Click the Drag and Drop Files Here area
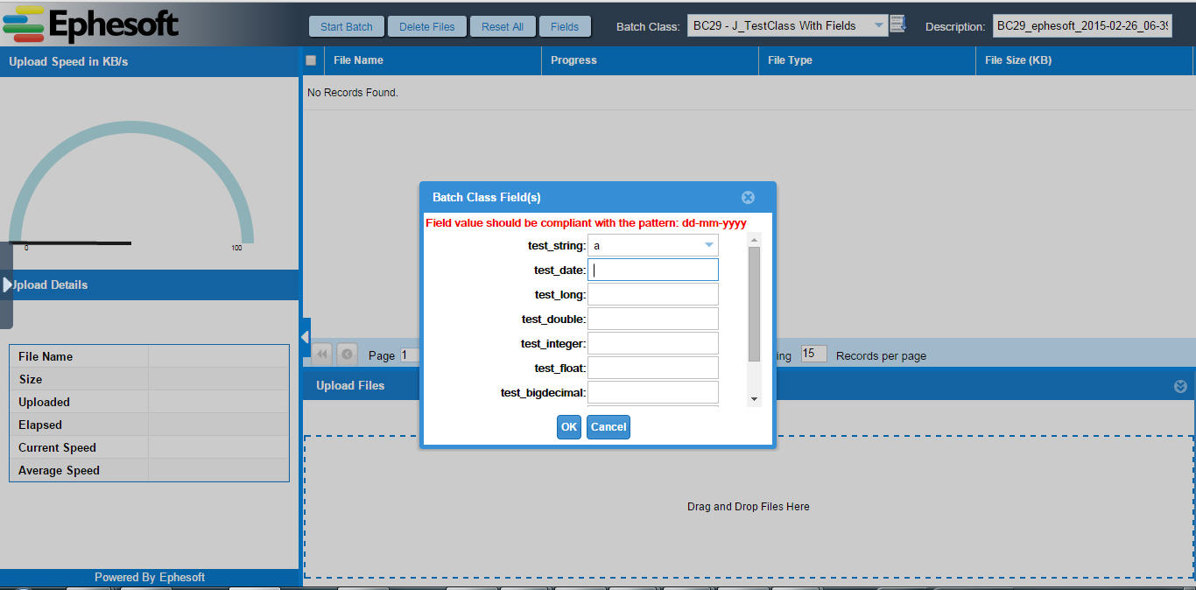This screenshot has width=1196, height=590. (749, 507)
